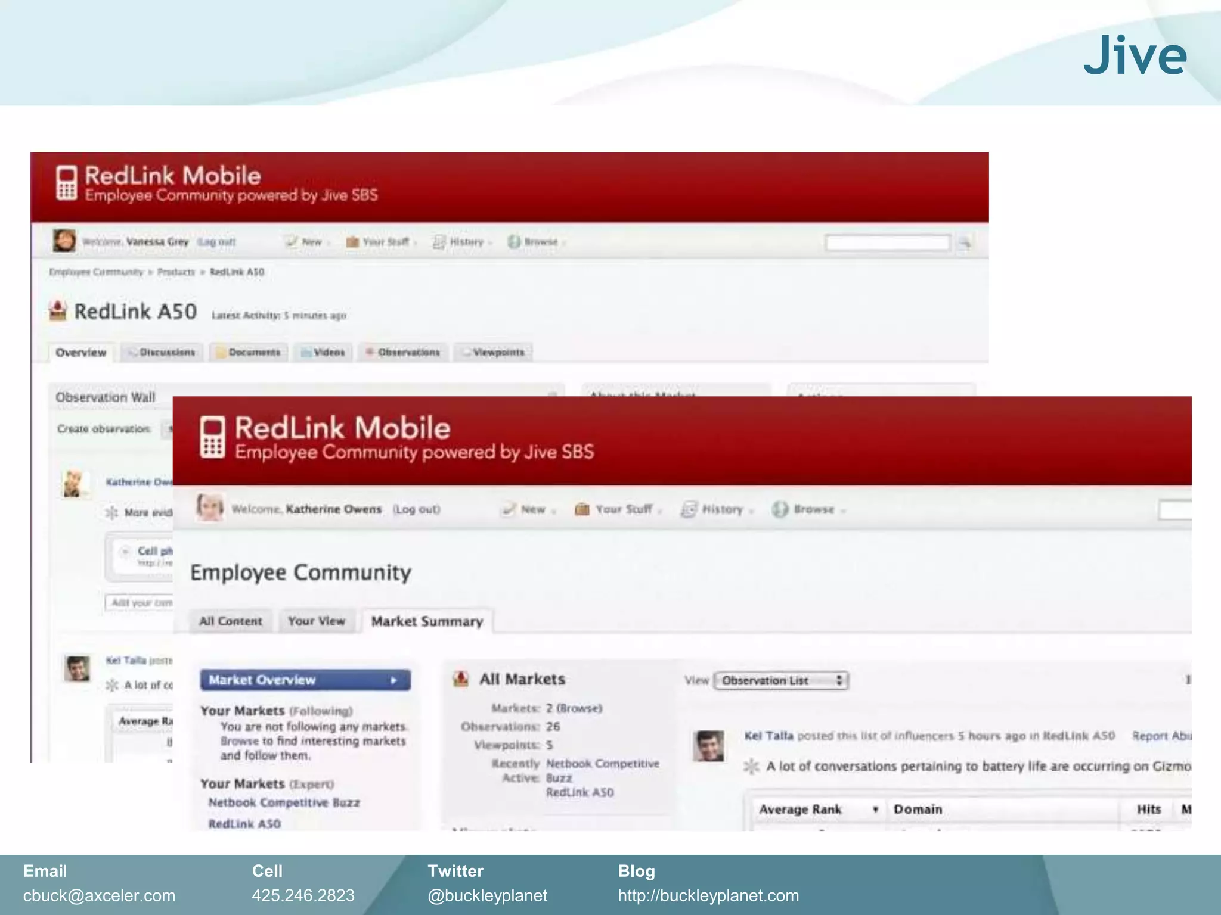The image size is (1221, 915).
Task: Open Katherine Owens avatar on Observation Wall
Action: [x=75, y=483]
